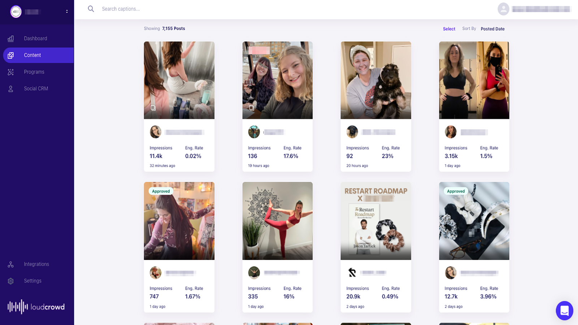Click the multi-image icon on 11.4k impressions post
578x325 pixels.
(153, 108)
